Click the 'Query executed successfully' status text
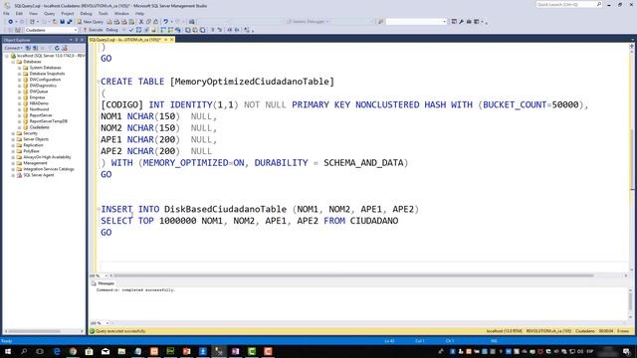Screen dimensions: 637x358 pyautogui.click(x=120, y=331)
